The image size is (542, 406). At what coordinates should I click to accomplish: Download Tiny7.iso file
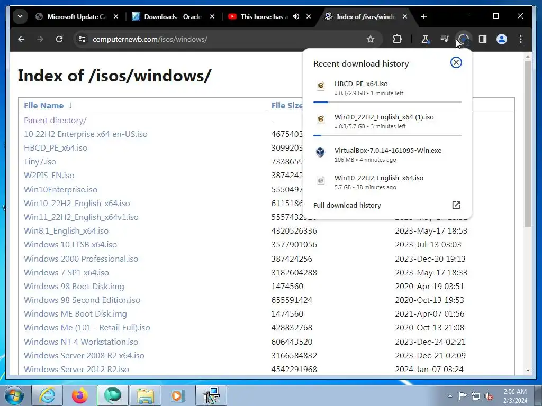tap(40, 162)
